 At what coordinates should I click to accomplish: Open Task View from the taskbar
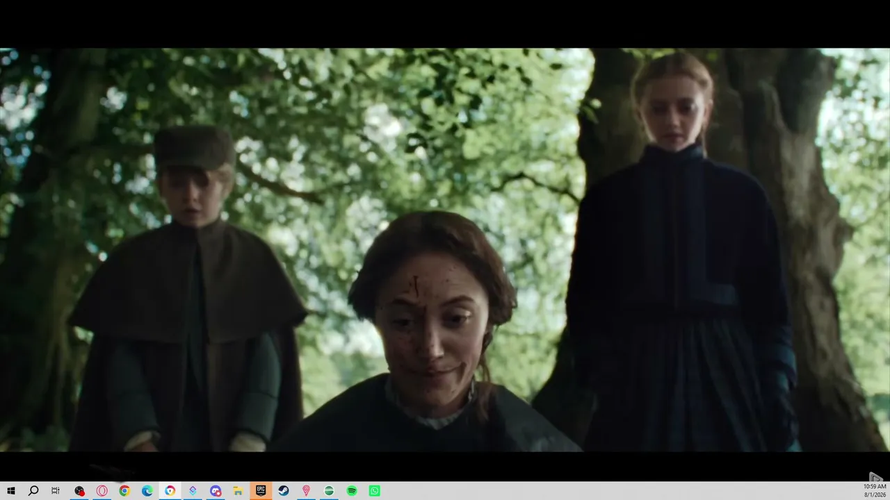(x=56, y=491)
